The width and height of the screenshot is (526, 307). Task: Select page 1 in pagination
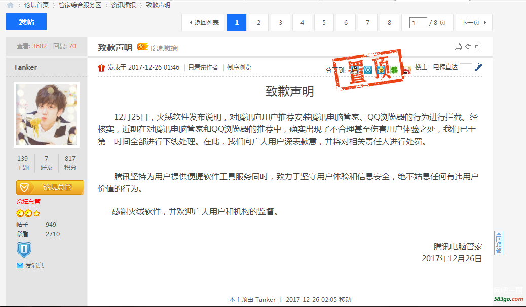pos(237,22)
